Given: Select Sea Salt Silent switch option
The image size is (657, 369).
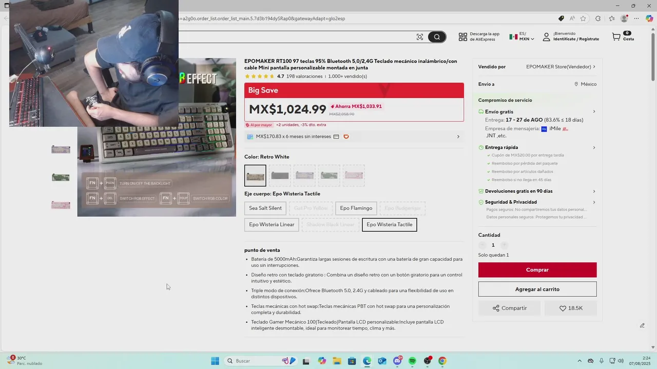Looking at the screenshot, I should coord(265,208).
